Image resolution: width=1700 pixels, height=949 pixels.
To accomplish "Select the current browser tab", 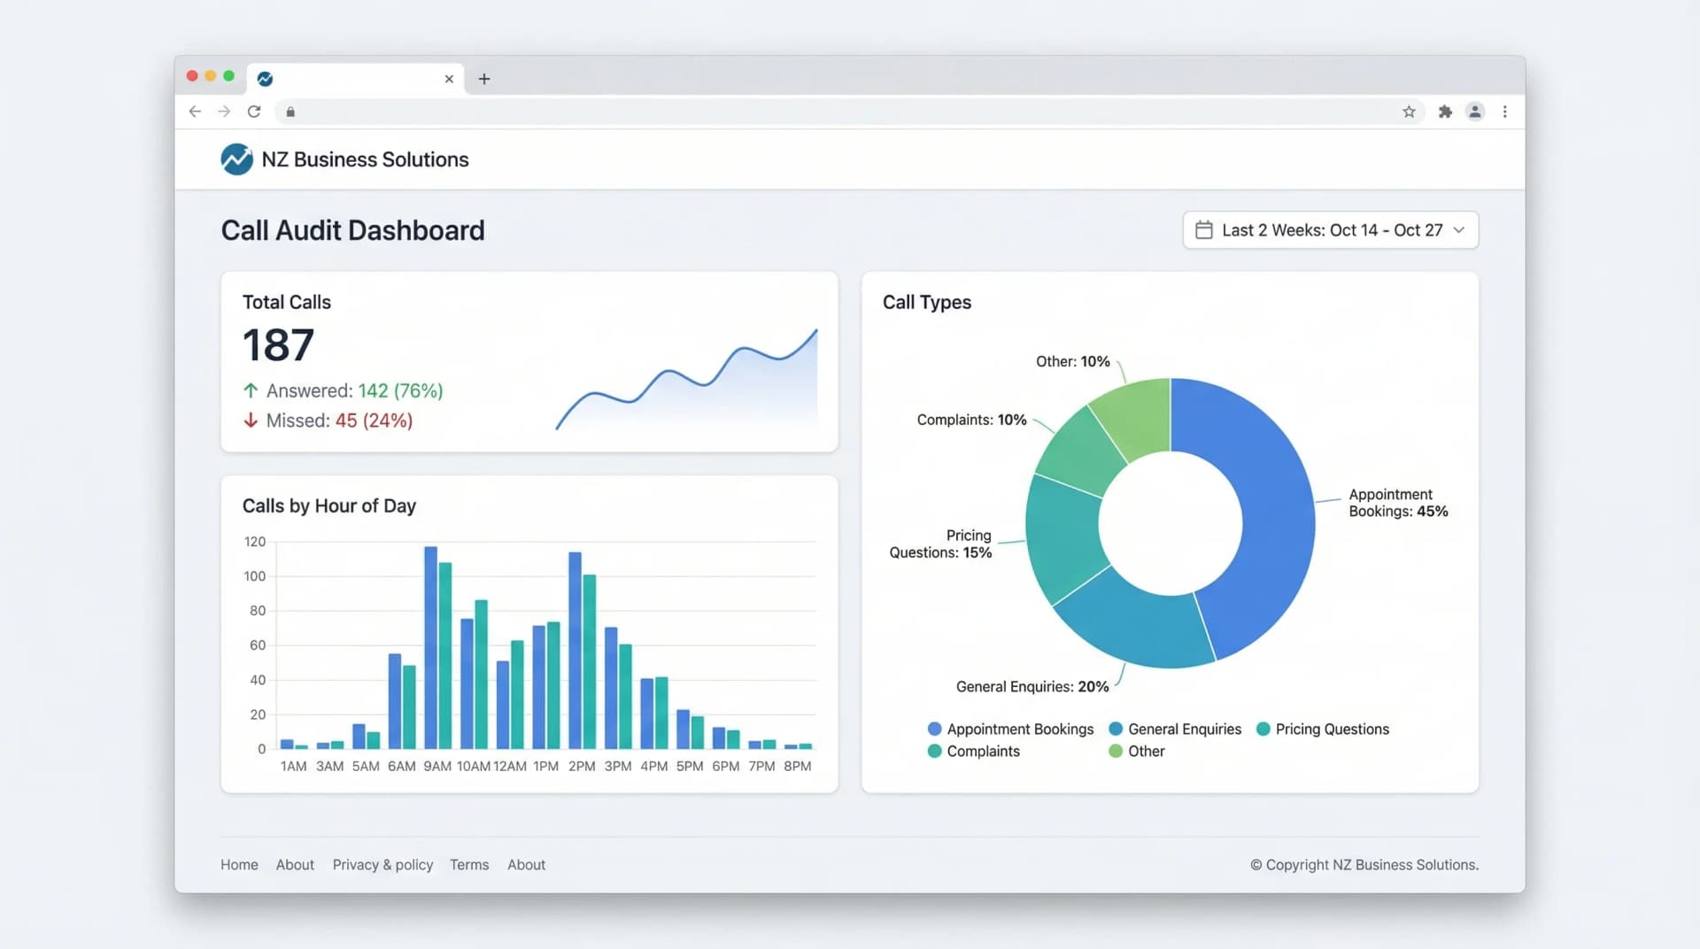I will click(x=354, y=79).
